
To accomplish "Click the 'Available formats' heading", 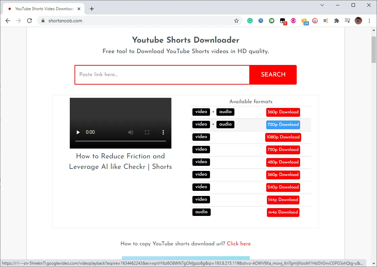I will [251, 101].
